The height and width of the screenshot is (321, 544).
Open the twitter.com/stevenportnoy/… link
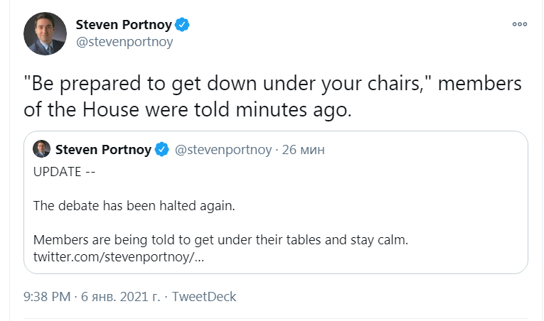tap(119, 256)
